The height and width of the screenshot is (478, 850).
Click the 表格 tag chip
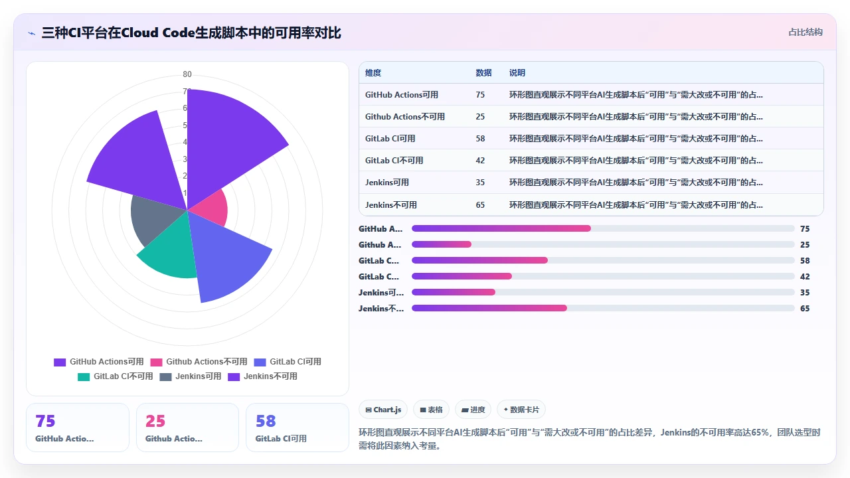[x=432, y=410]
